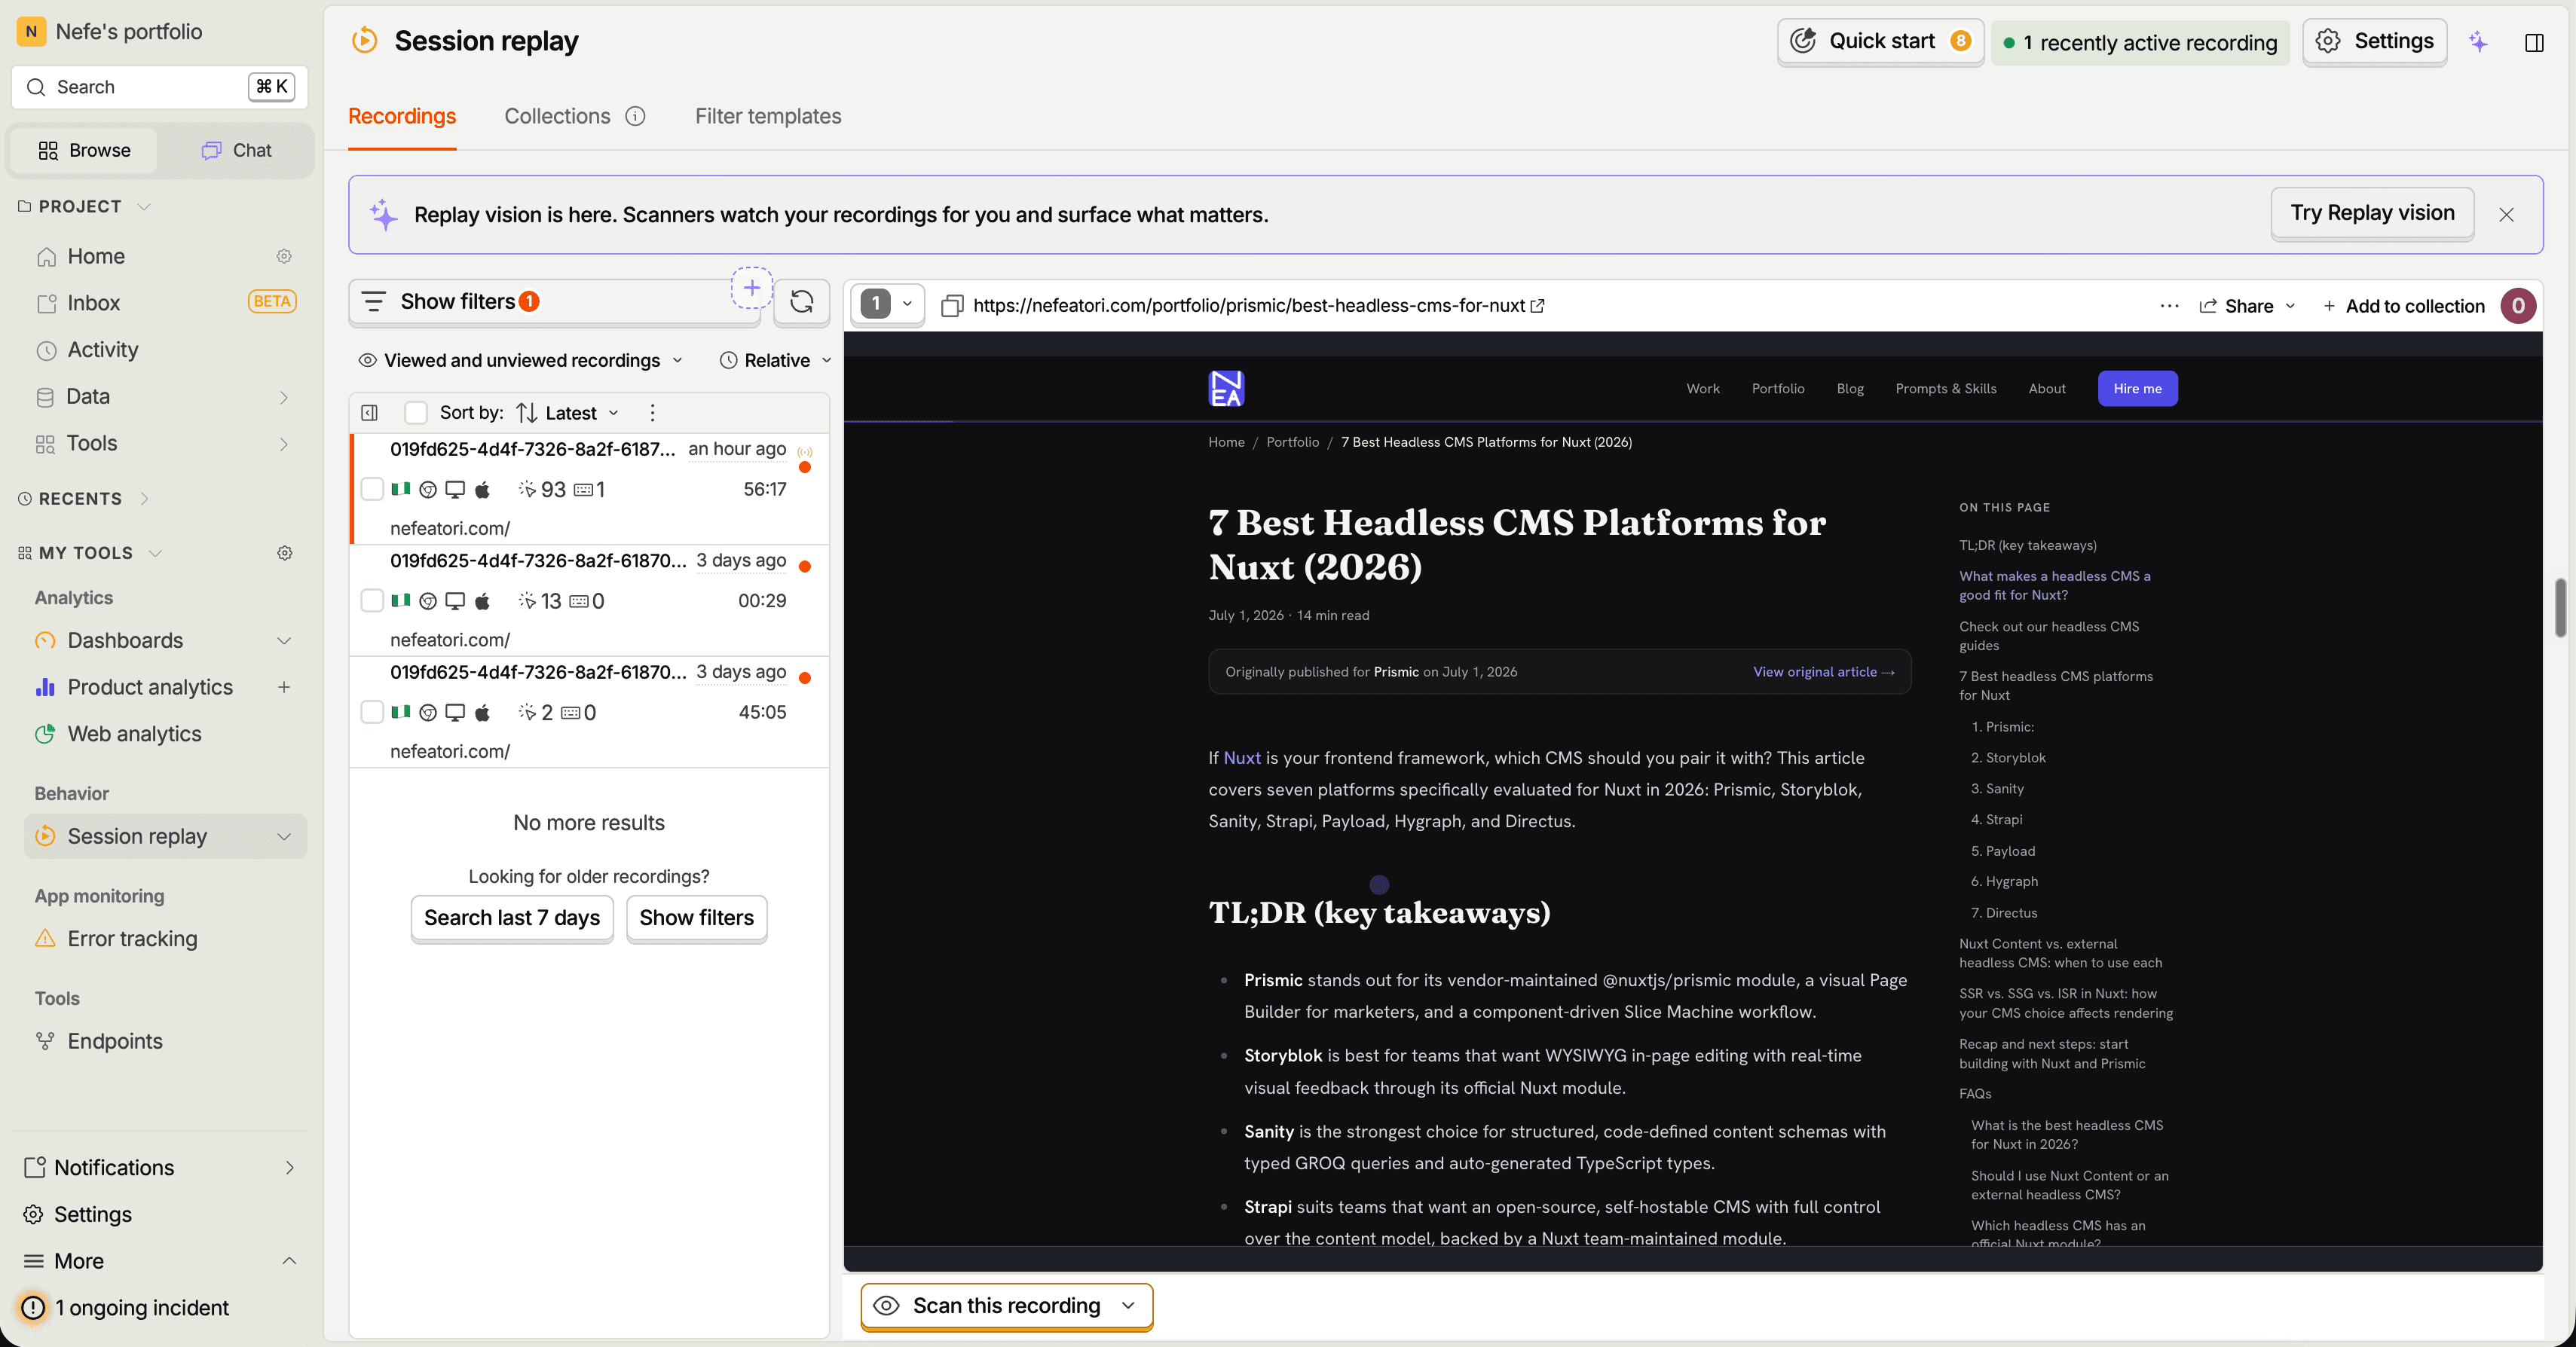This screenshot has height=1347, width=2576.
Task: Switch to Filter templates tab
Action: pyautogui.click(x=768, y=116)
